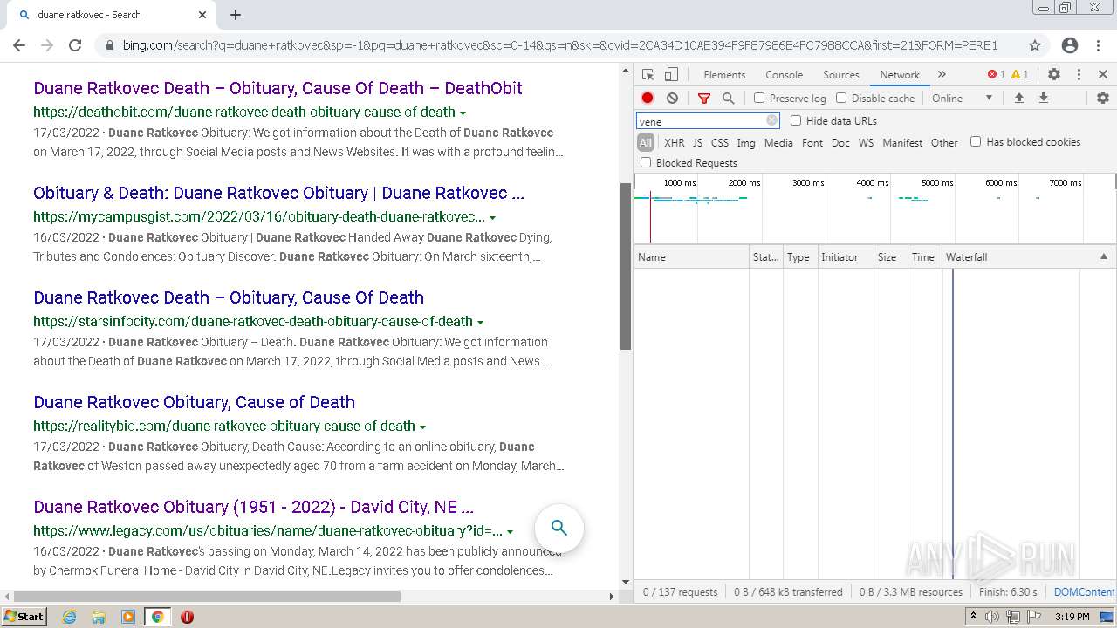This screenshot has width=1117, height=628.
Task: Expand the deathobit.com result options arrow
Action: 463,113
